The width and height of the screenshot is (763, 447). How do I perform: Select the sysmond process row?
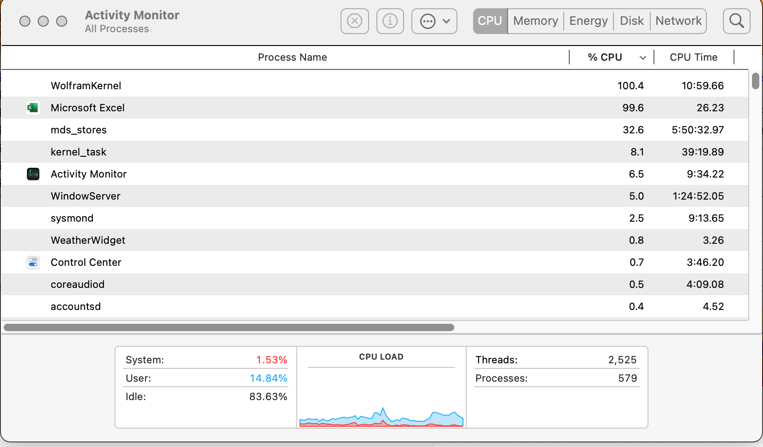point(375,218)
